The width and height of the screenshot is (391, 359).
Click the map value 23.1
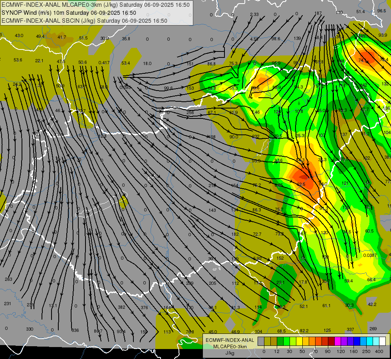pos(280,282)
